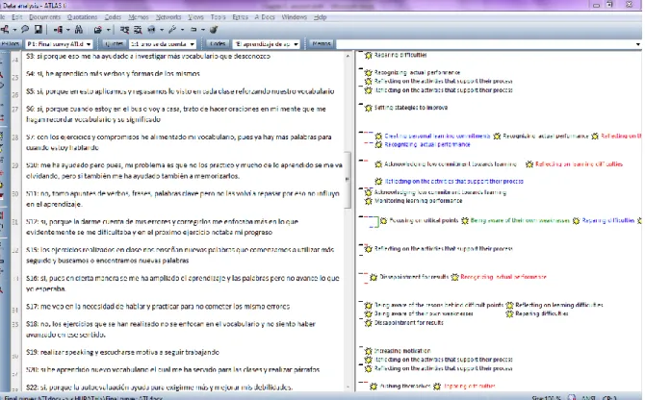Select the red 'Reflecting on learning difficulties' code
The image size is (645, 400).
pyautogui.click(x=579, y=163)
